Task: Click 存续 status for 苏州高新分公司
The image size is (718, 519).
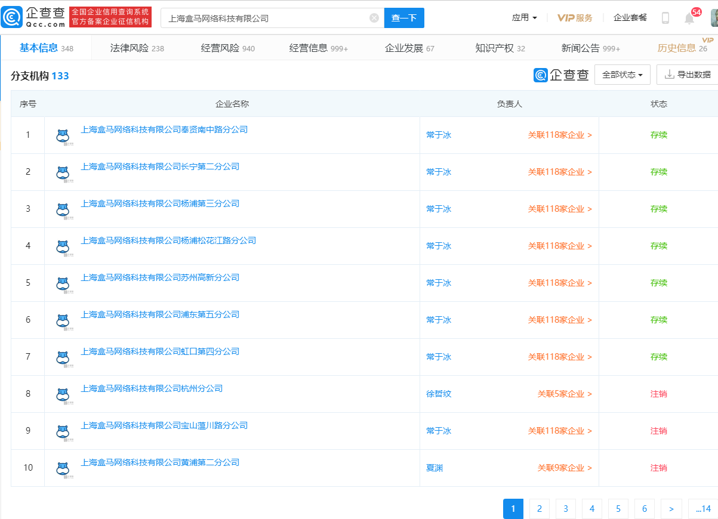Action: 659,283
